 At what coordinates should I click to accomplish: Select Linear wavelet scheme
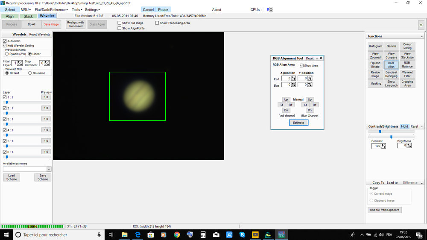[x=30, y=54]
